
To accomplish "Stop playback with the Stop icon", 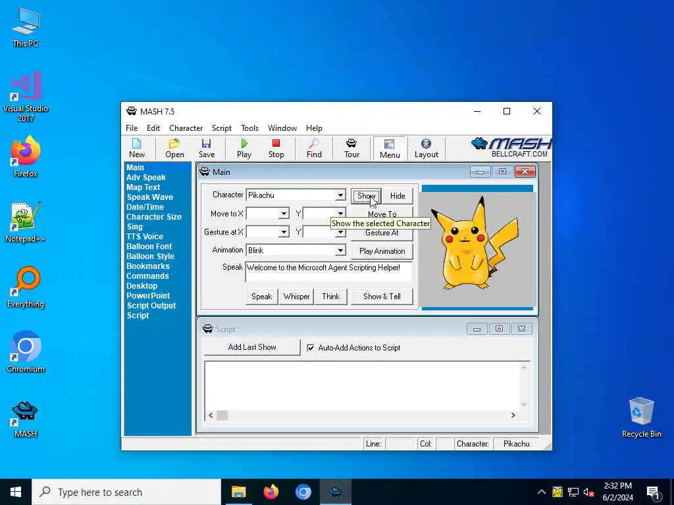I will click(276, 148).
